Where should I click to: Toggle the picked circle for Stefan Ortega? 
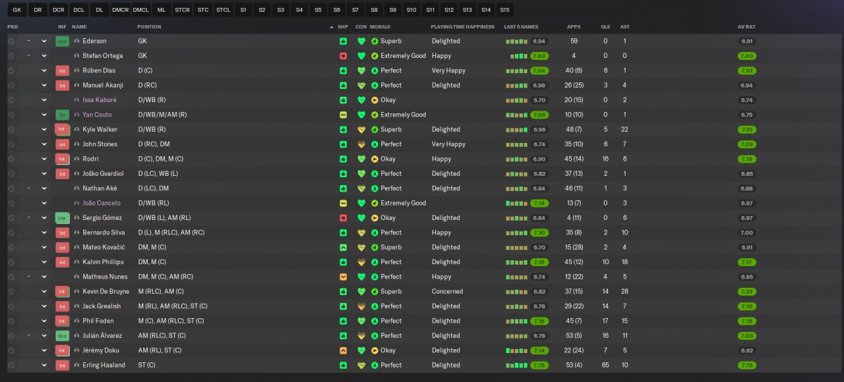point(11,56)
